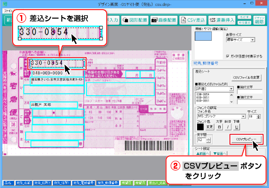Click the CSVファイルを変更 button

(246, 78)
